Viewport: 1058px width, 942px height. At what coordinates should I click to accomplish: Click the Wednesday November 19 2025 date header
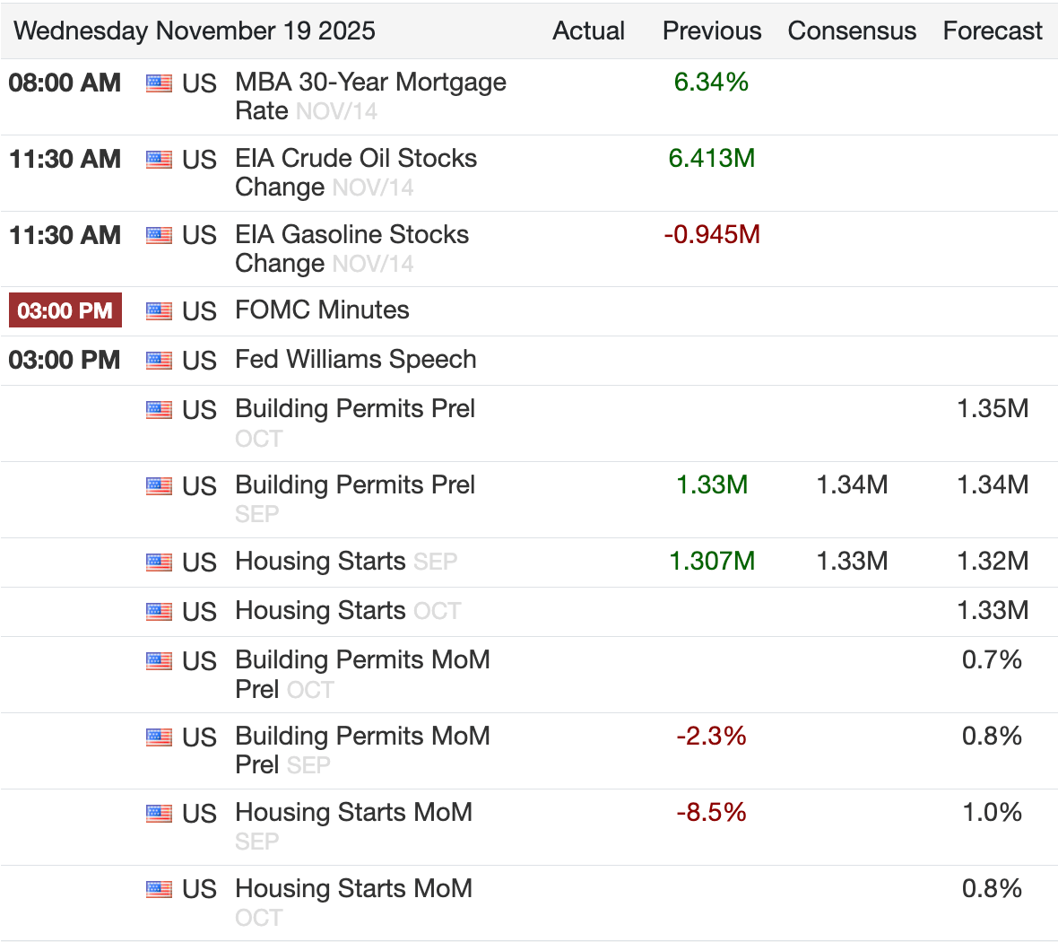point(195,31)
